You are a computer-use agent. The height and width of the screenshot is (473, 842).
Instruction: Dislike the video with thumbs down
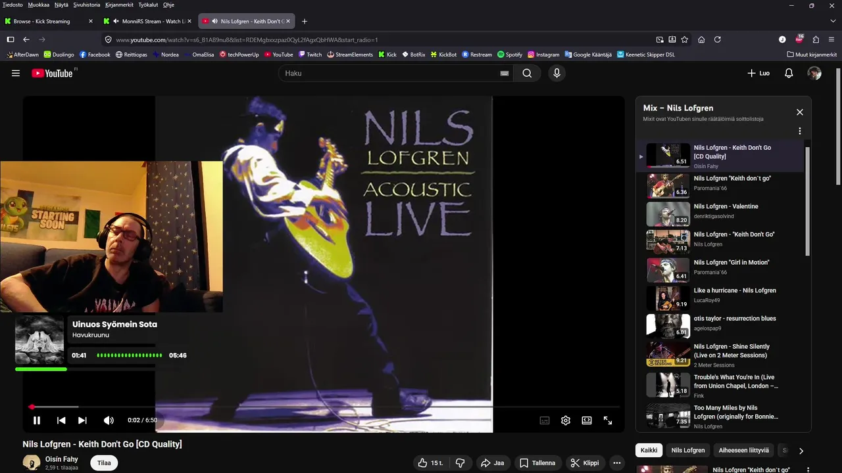[460, 463]
